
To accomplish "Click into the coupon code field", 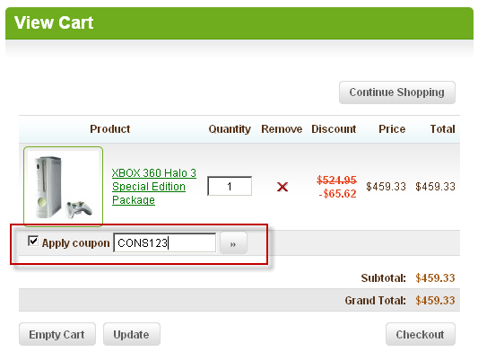I will coord(165,243).
